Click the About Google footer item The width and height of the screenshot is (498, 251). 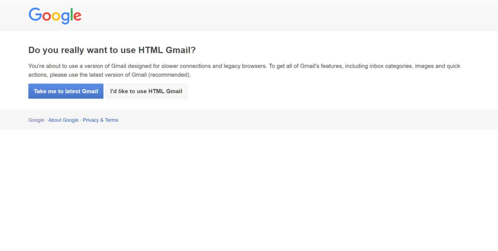point(63,120)
